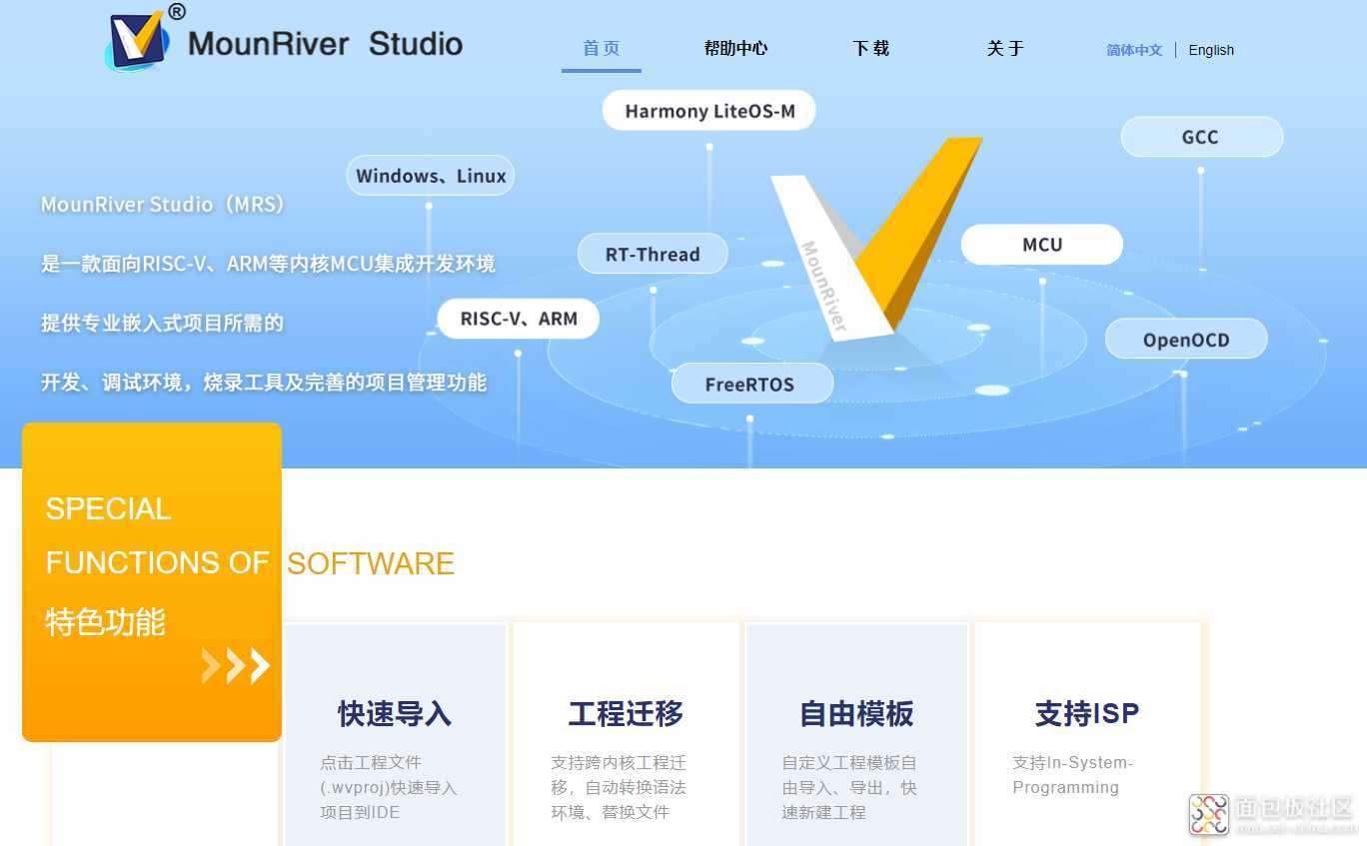The width and height of the screenshot is (1367, 846).
Task: Click the line 提供专业嵌入式项目所需的
Action: 162,323
